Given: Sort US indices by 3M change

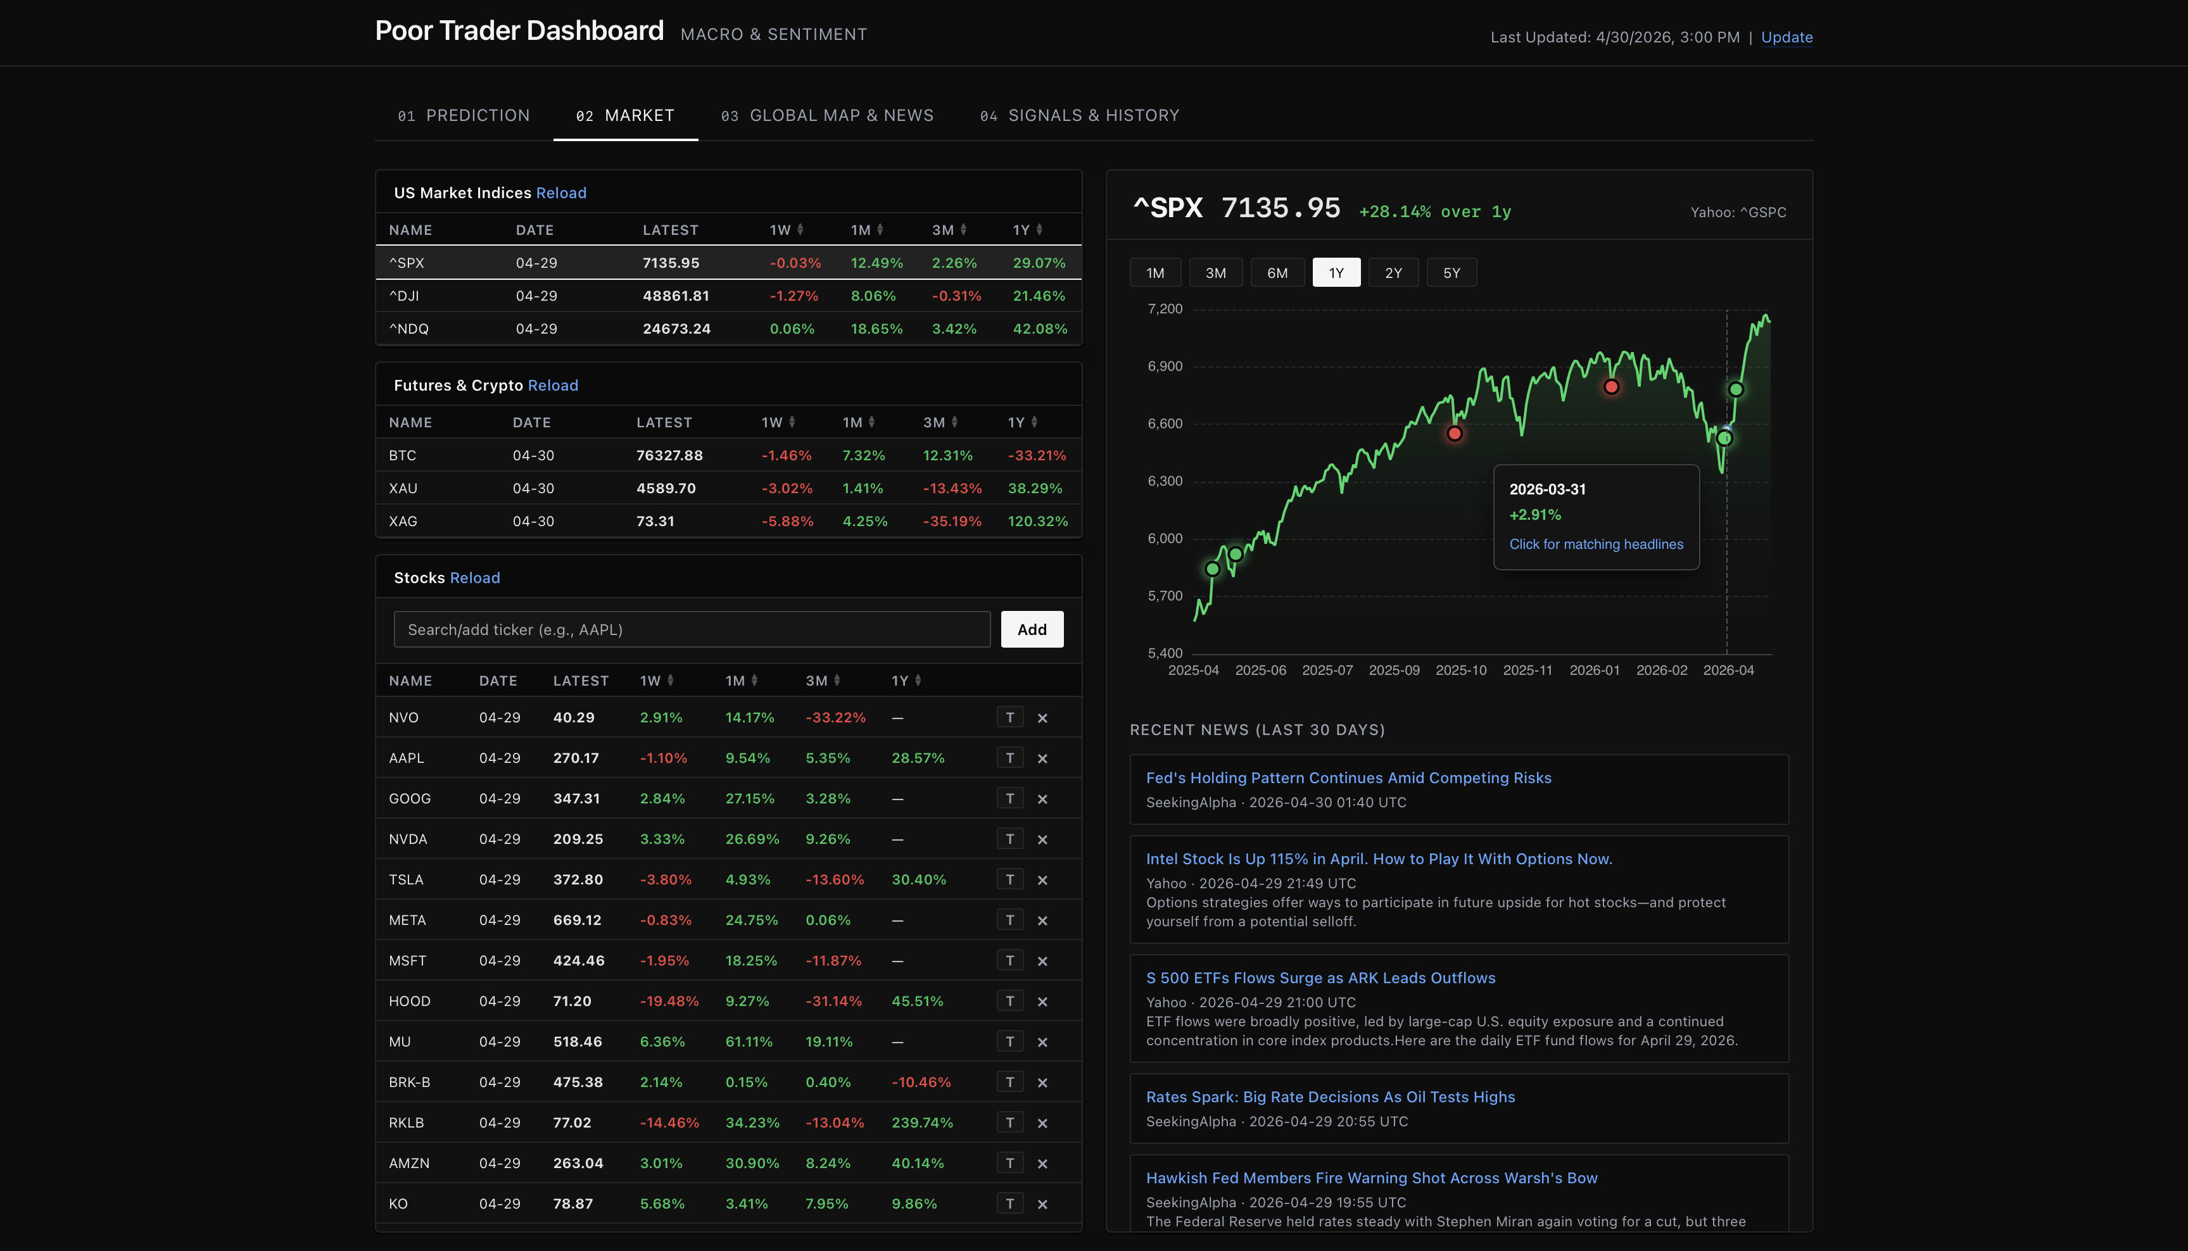Looking at the screenshot, I should [x=949, y=229].
